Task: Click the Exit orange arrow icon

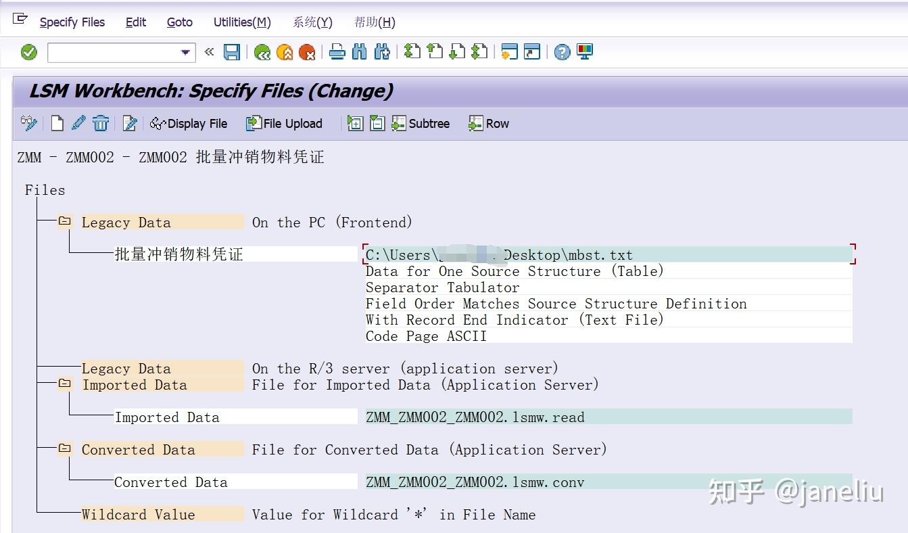Action: 285,52
